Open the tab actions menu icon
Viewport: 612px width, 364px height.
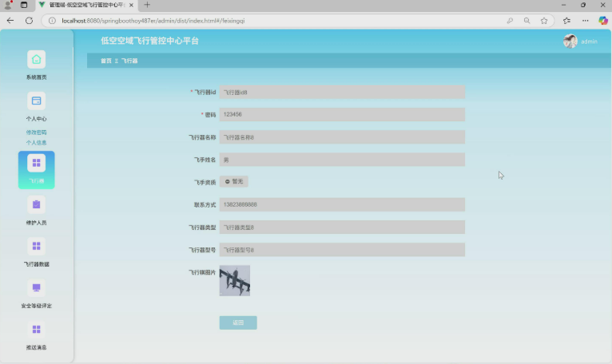(x=24, y=5)
